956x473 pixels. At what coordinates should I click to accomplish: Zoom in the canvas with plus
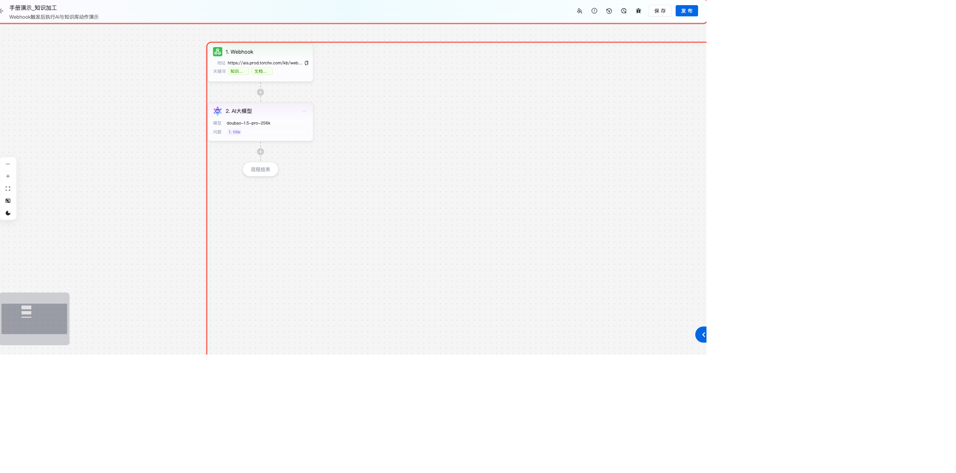tap(8, 176)
